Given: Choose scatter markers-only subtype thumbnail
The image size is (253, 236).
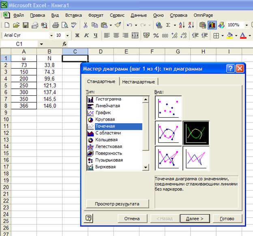Looking at the screenshot, I should (168, 108).
